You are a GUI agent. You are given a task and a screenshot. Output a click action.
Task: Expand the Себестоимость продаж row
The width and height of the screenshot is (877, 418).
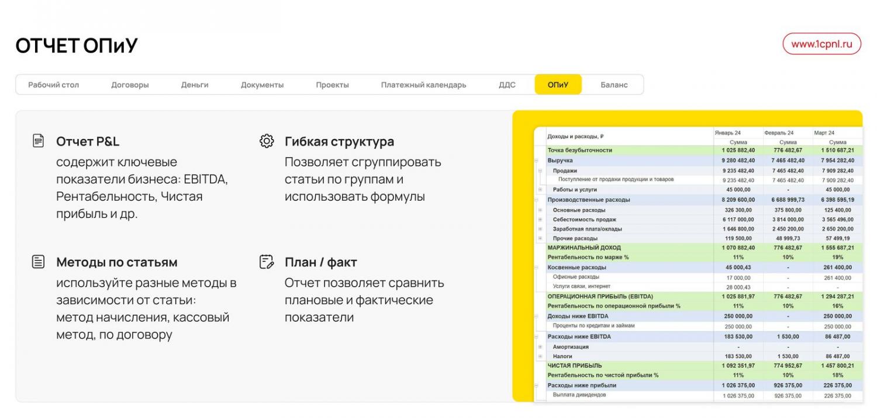point(540,220)
